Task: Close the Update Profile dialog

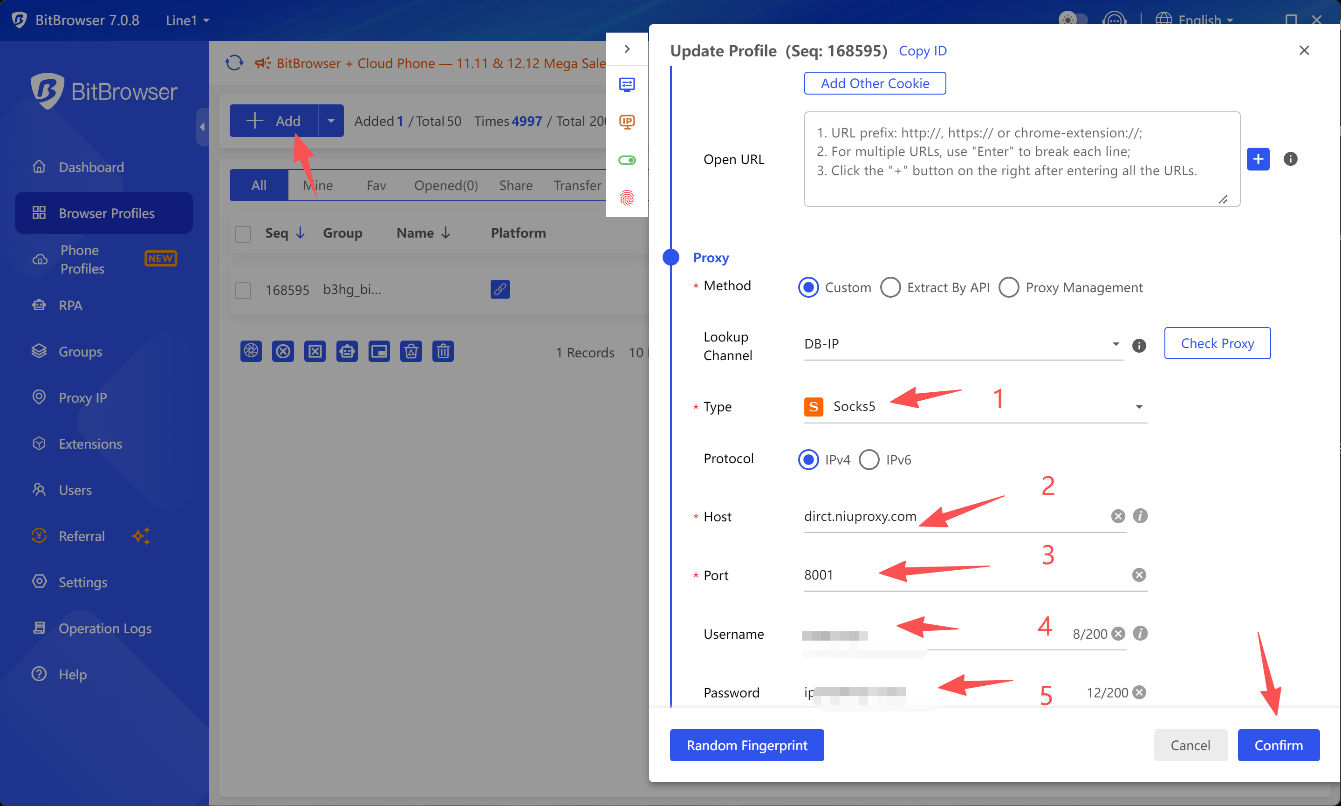Action: [1304, 50]
